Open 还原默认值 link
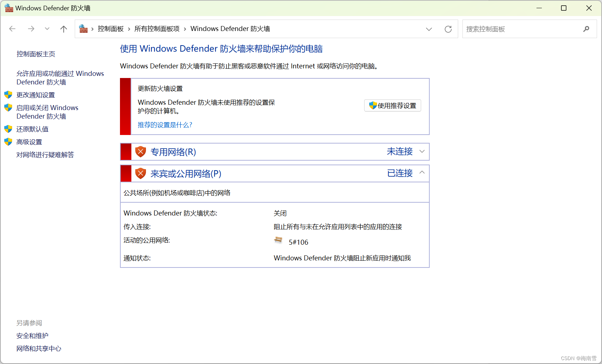Viewport: 602px width, 364px height. (x=32, y=129)
